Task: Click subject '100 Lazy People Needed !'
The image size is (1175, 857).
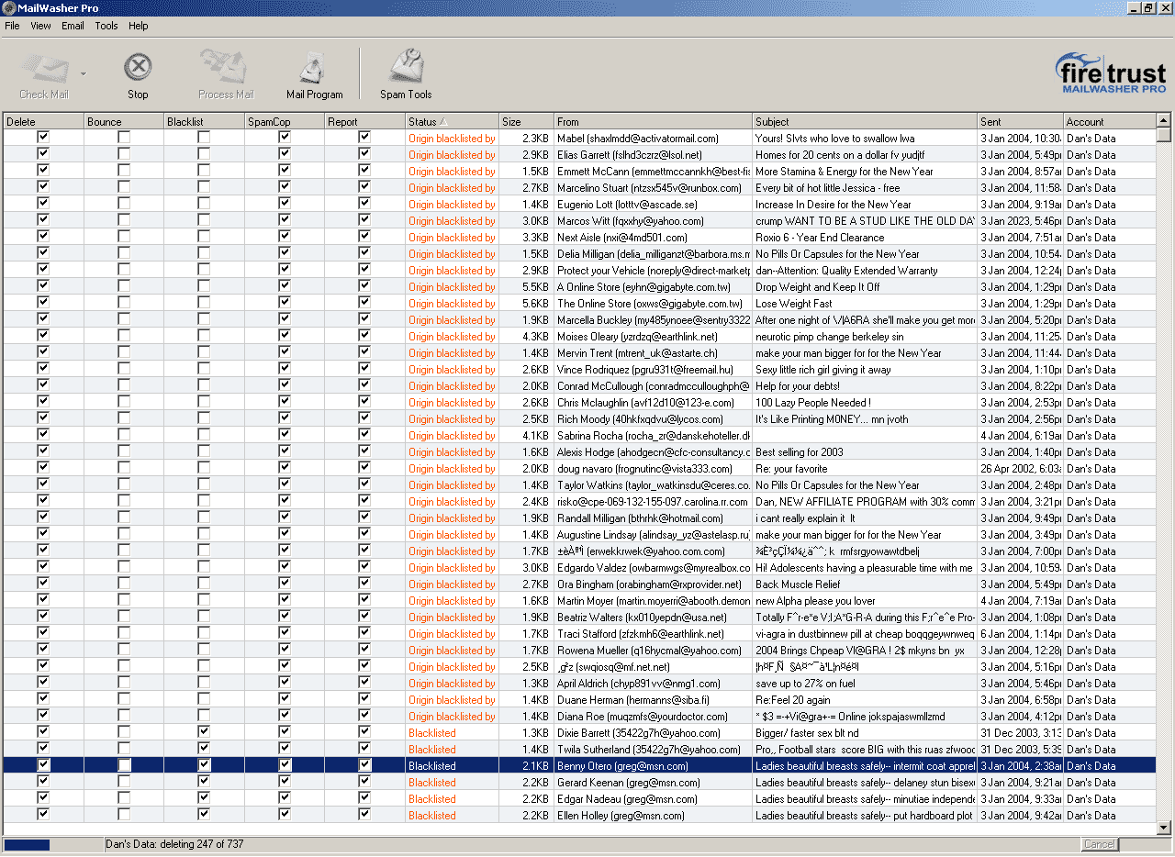Action: 813,403
